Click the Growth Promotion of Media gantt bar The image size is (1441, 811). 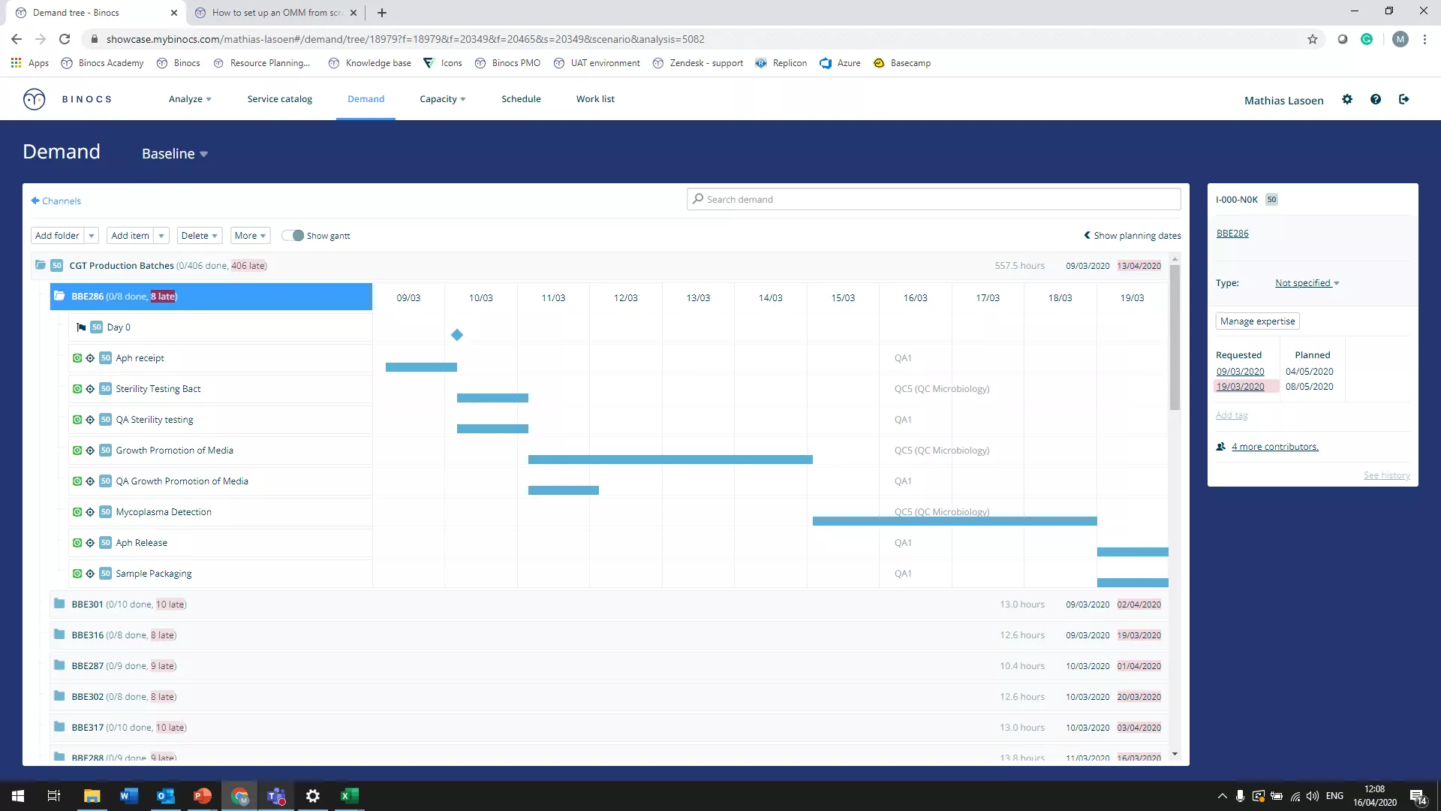(x=670, y=460)
